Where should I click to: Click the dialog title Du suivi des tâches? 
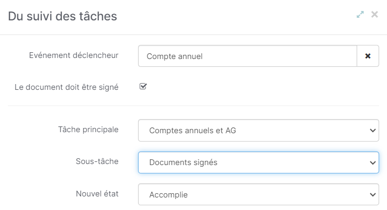62,16
